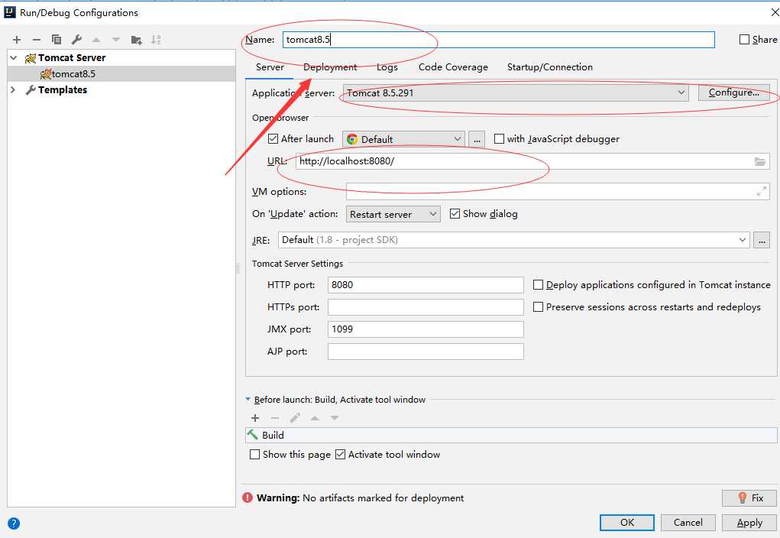Focus the HTTP port field

point(426,285)
